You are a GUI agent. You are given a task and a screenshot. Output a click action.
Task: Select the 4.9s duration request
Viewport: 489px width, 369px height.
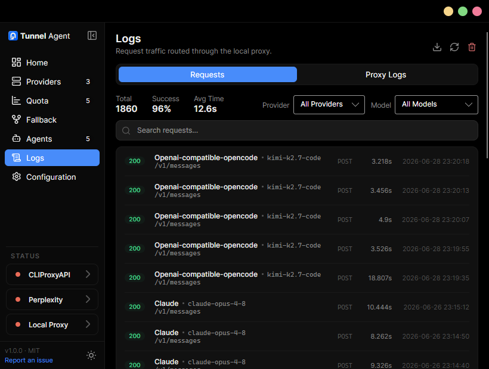tap(297, 220)
